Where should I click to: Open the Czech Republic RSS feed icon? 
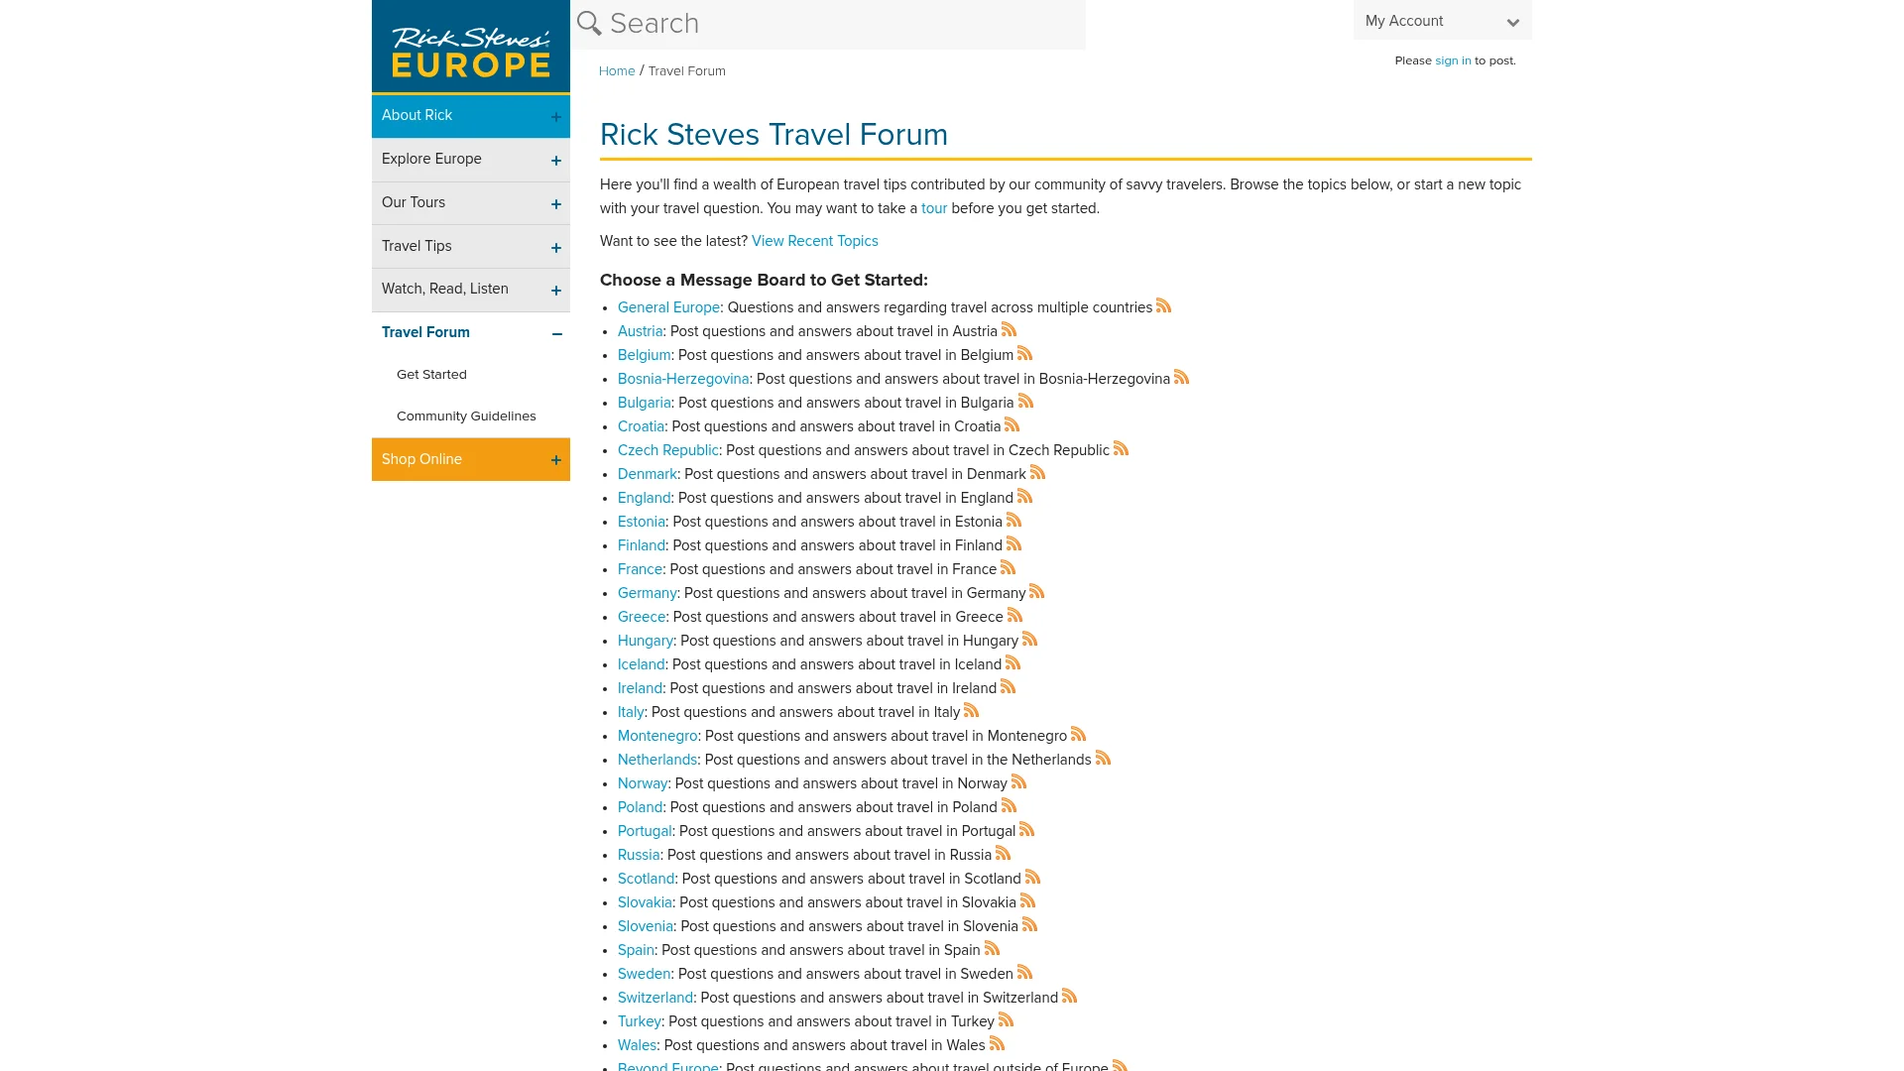(1121, 448)
